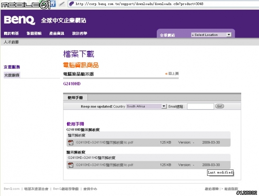Screen dimensions: 259x196
Task: Click the 支援服務 sidebar heading link
Action: [12, 67]
